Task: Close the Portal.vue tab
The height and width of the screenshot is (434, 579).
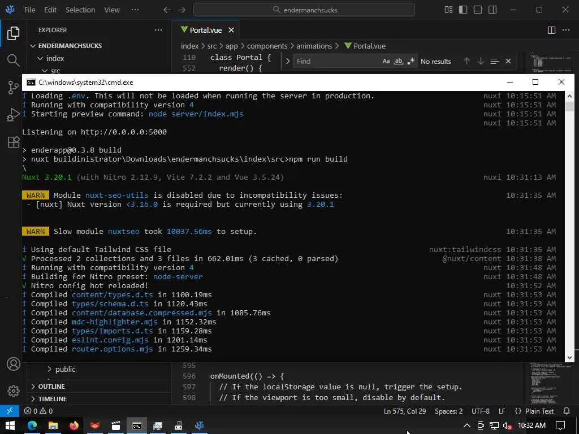Action: click(231, 31)
